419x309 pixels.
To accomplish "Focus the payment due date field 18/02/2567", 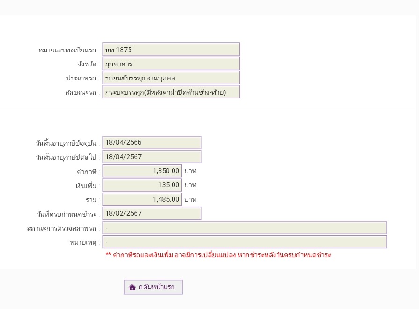I will tap(152, 213).
